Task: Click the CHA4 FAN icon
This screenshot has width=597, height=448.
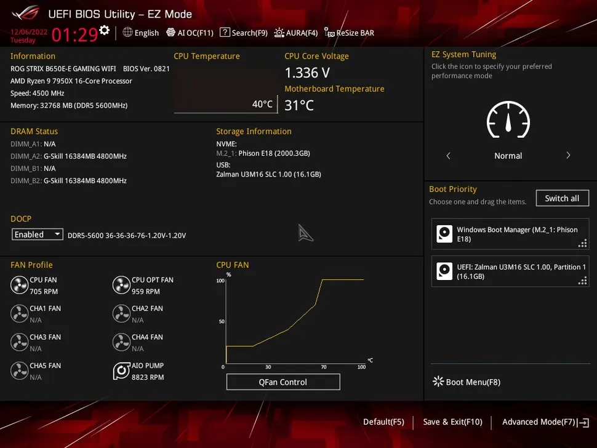Action: click(x=121, y=342)
